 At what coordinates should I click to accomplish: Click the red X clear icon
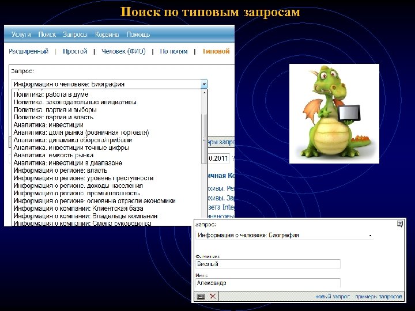[x=213, y=296]
